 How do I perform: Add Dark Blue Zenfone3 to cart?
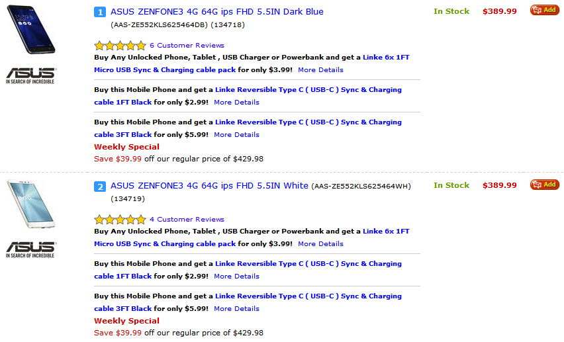544,10
